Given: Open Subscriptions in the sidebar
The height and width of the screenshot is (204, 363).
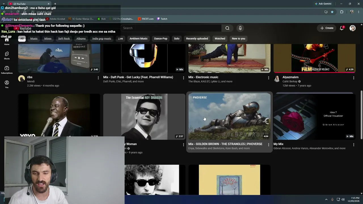Looking at the screenshot, I should (7, 70).
